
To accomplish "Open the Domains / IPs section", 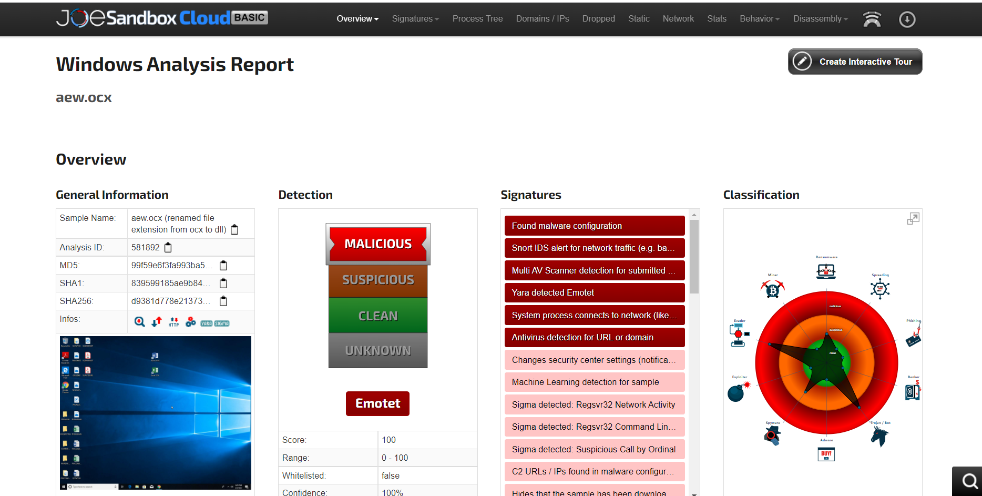I will [542, 19].
